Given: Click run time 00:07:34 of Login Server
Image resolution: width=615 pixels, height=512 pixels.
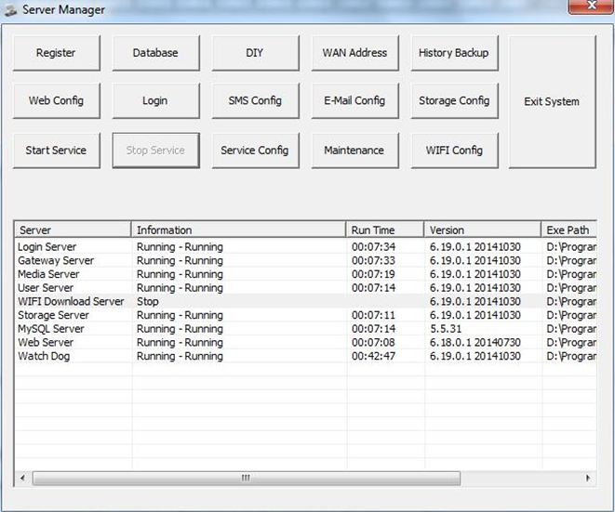Looking at the screenshot, I should [373, 247].
